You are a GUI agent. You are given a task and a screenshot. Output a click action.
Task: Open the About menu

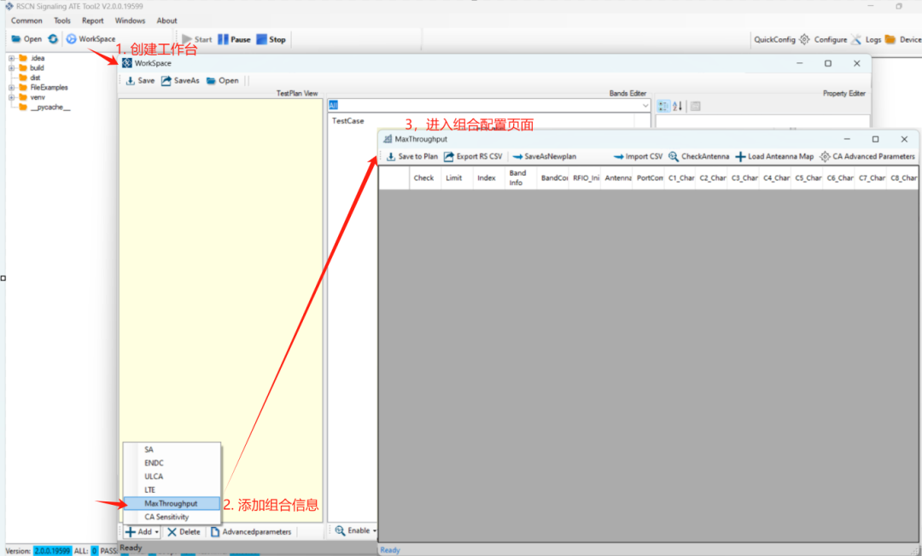(x=166, y=20)
